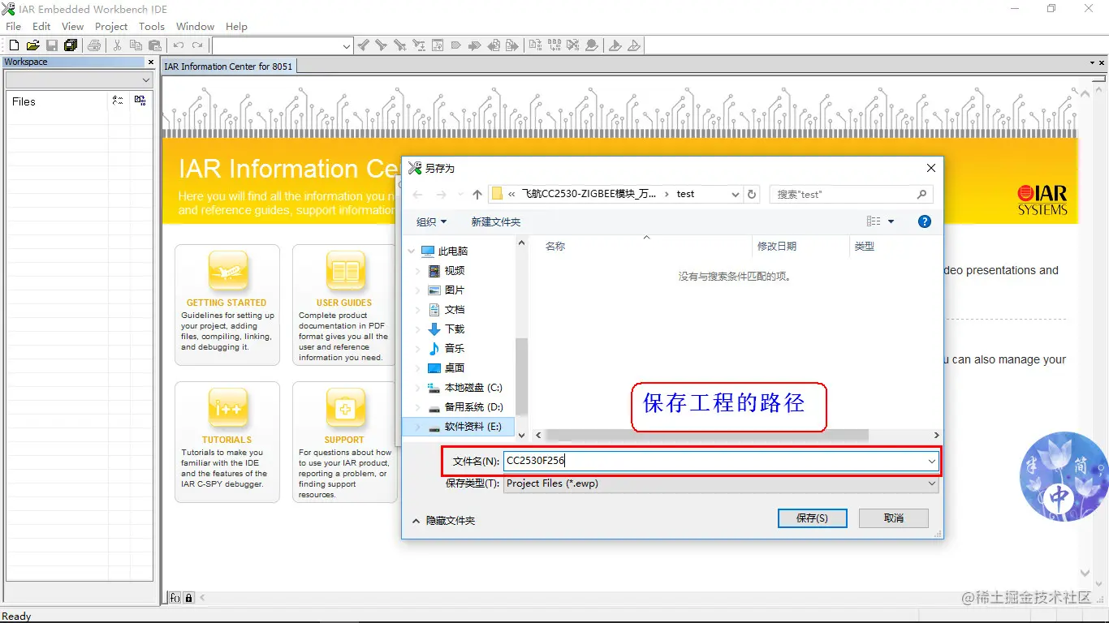This screenshot has height=623, width=1109.
Task: Click the Find Next toolbar icon
Action: point(381,45)
